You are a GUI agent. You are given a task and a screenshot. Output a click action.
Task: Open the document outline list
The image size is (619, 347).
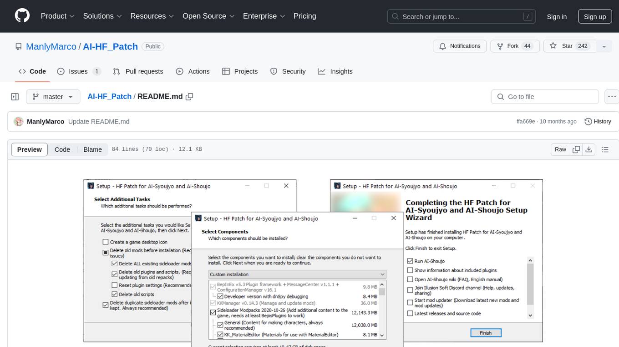(605, 149)
